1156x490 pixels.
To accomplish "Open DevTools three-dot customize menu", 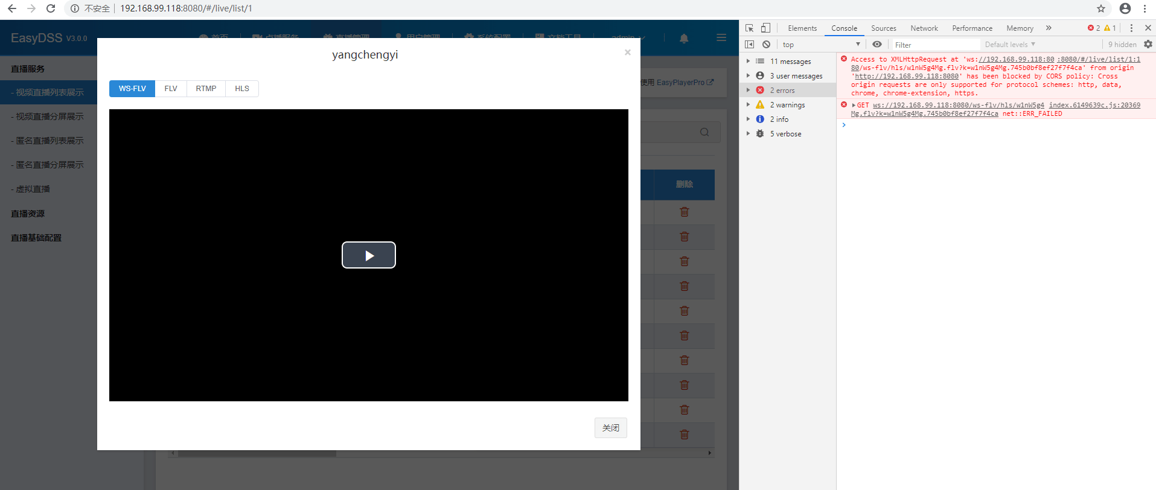I will coord(1131,28).
